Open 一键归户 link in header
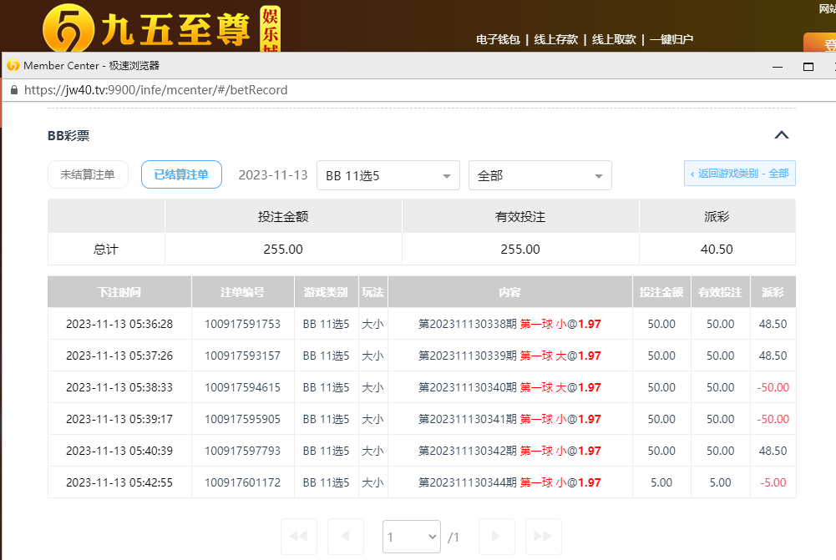This screenshot has width=836, height=560. pos(671,39)
